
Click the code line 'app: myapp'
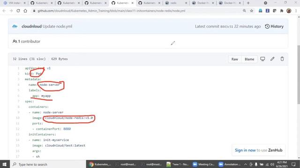(x=41, y=96)
